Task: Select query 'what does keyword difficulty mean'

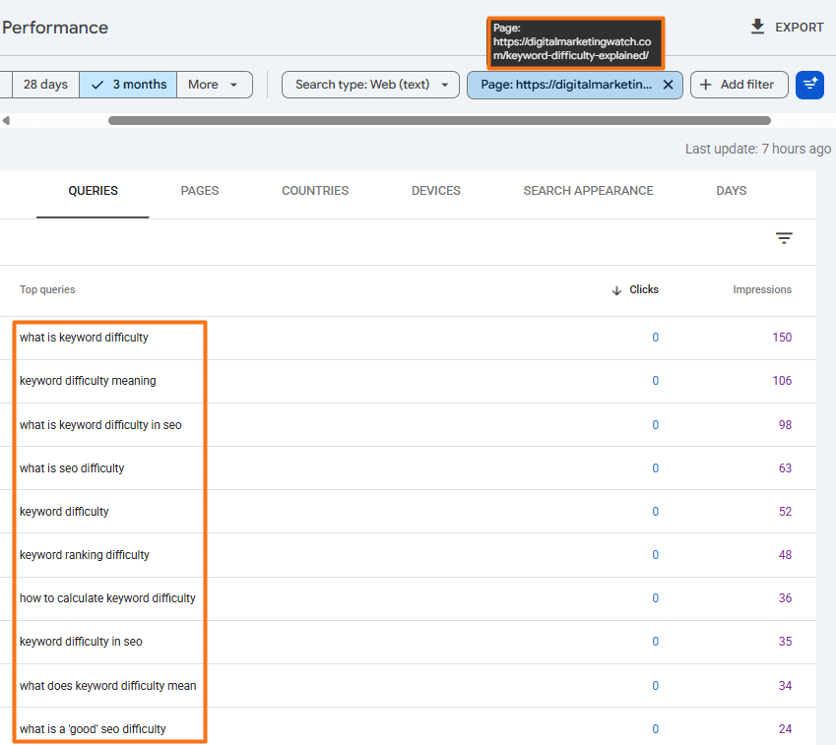Action: point(107,685)
